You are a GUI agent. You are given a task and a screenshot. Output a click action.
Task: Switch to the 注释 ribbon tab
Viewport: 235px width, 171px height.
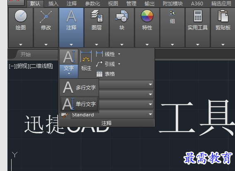click(72, 3)
